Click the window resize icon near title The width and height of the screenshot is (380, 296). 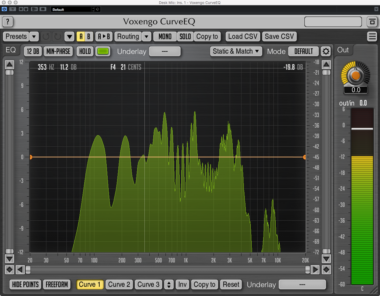click(372, 22)
